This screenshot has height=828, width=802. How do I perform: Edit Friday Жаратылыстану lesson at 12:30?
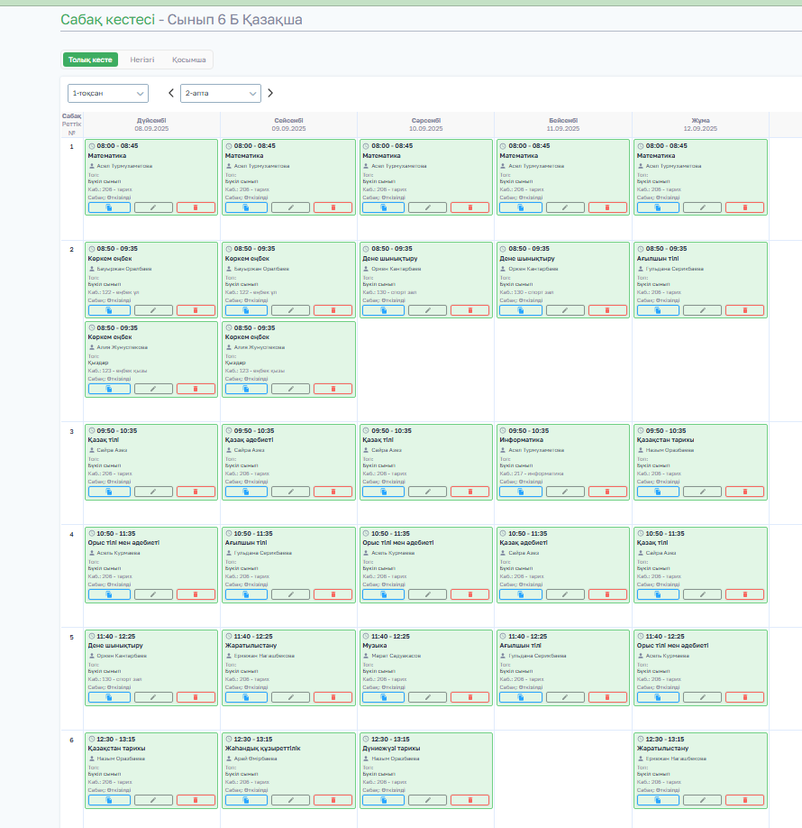(x=702, y=800)
